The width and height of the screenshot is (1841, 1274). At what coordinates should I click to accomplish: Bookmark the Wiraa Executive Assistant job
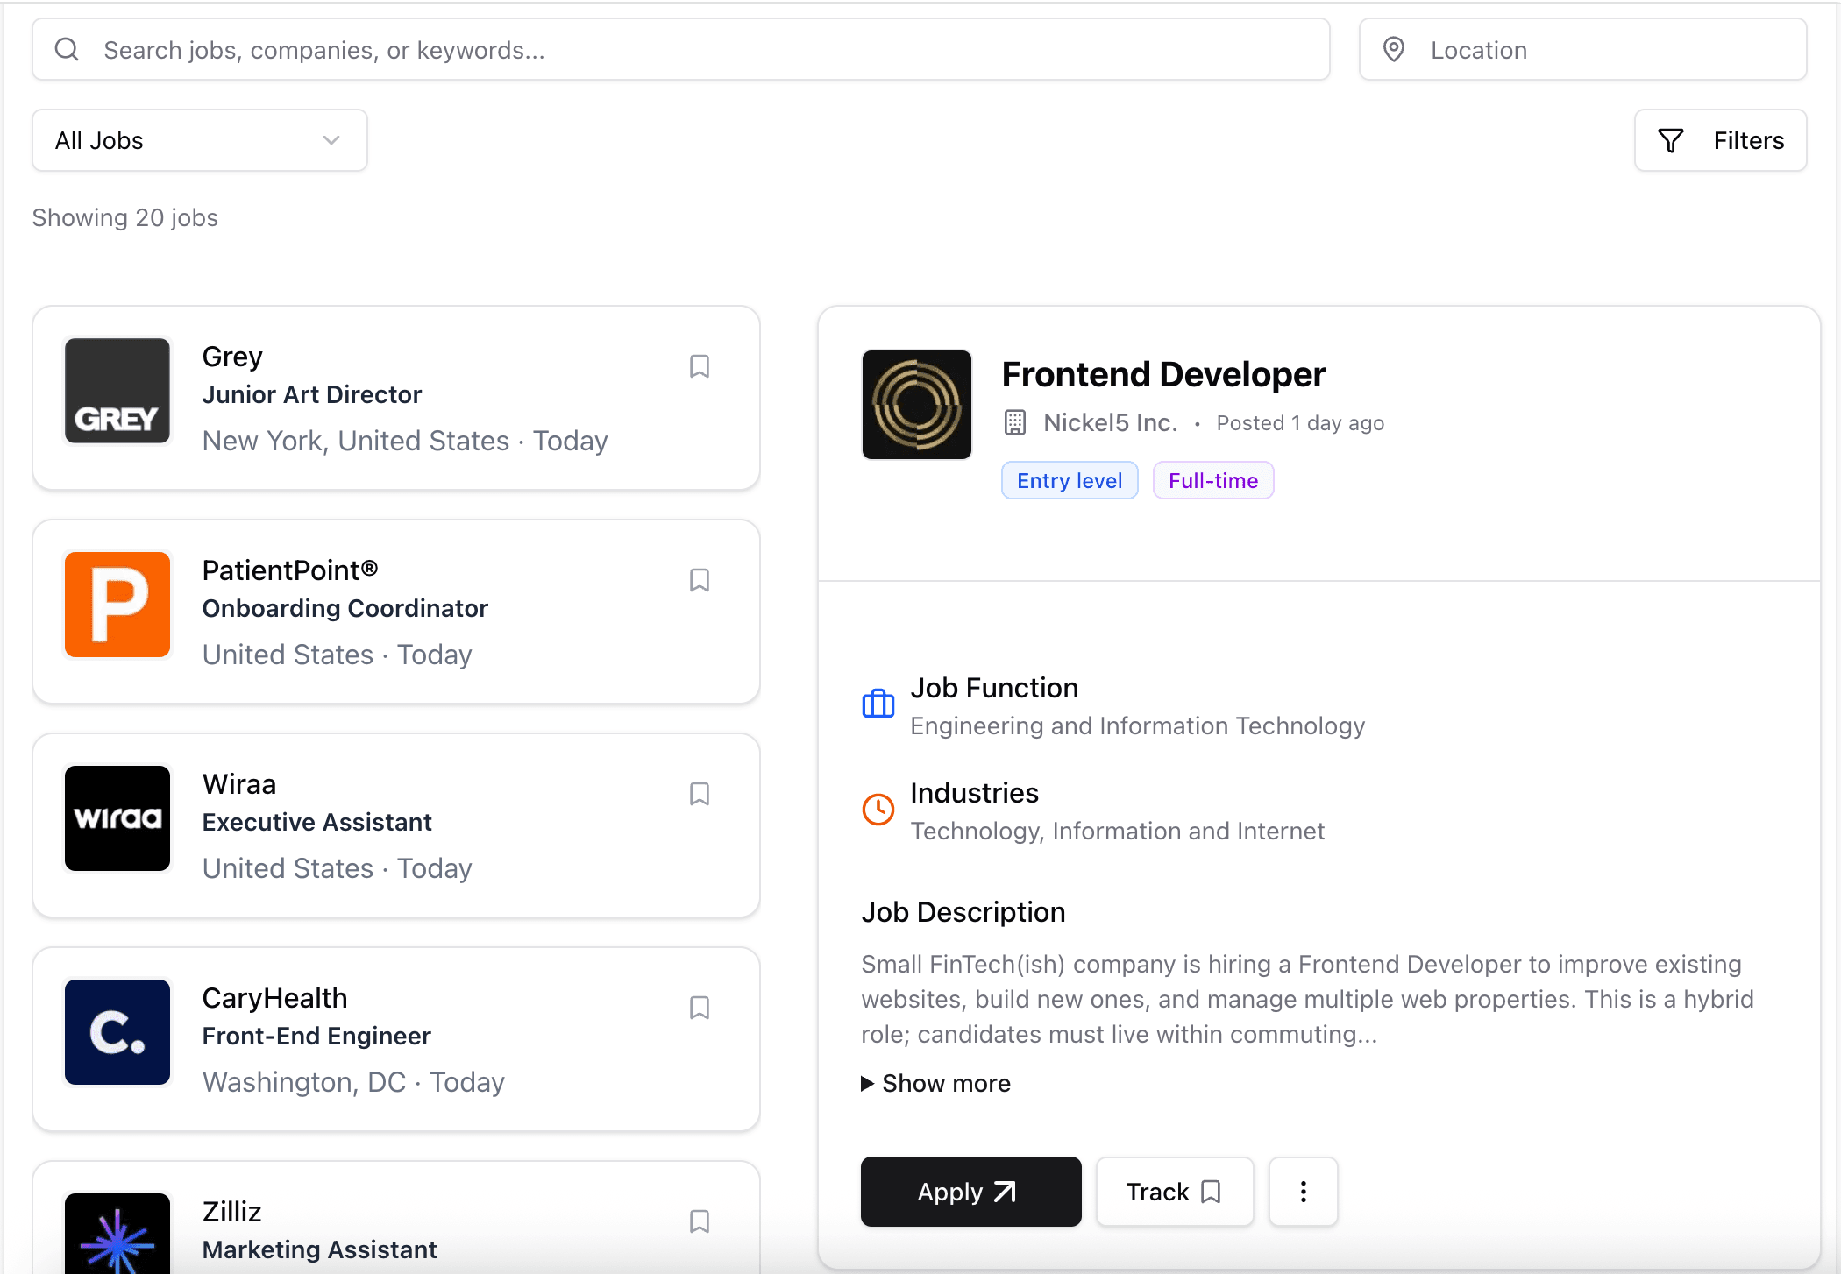699,794
